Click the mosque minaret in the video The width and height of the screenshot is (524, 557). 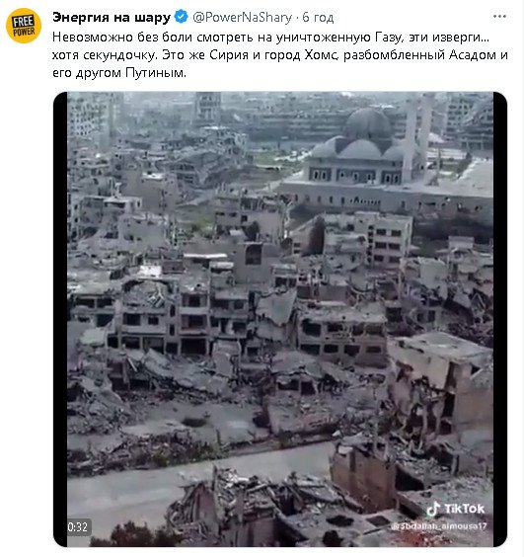click(x=411, y=138)
